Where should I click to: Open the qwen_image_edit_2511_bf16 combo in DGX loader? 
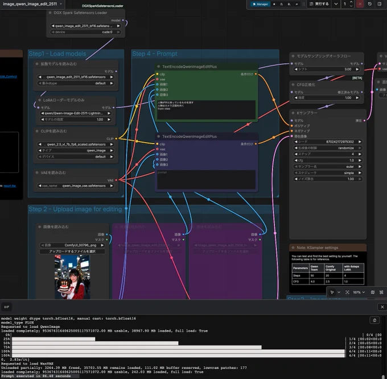click(85, 26)
